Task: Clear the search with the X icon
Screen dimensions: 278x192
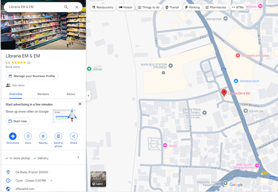Action: [x=77, y=7]
